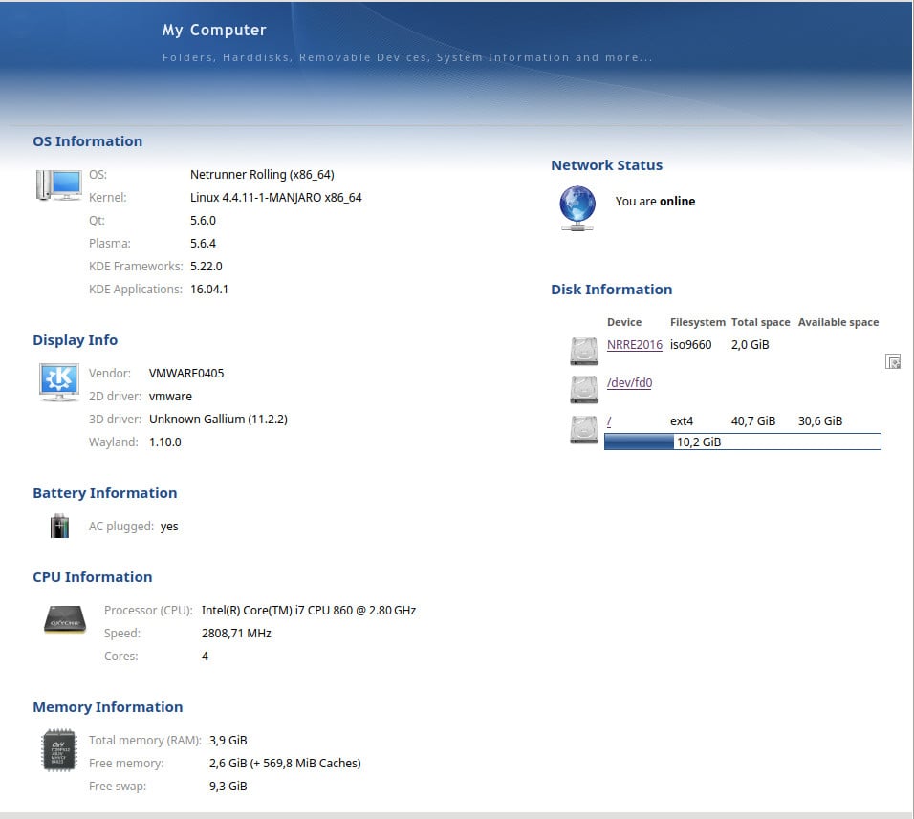Click the Available space column header
Image resolution: width=914 pixels, height=819 pixels.
838,322
